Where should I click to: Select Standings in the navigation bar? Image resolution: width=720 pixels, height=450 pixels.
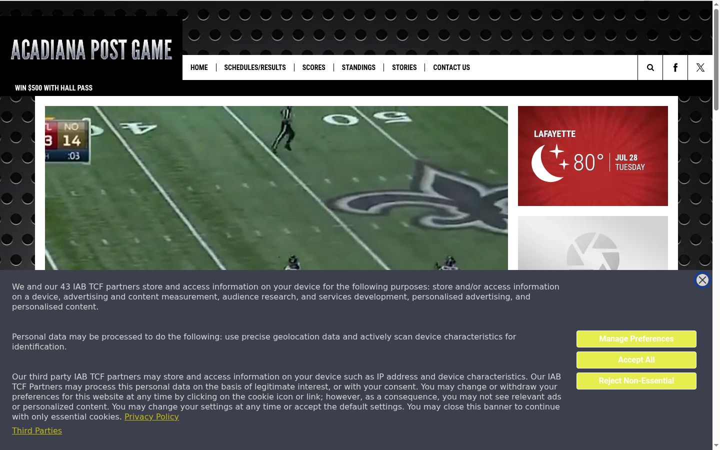[x=358, y=67]
